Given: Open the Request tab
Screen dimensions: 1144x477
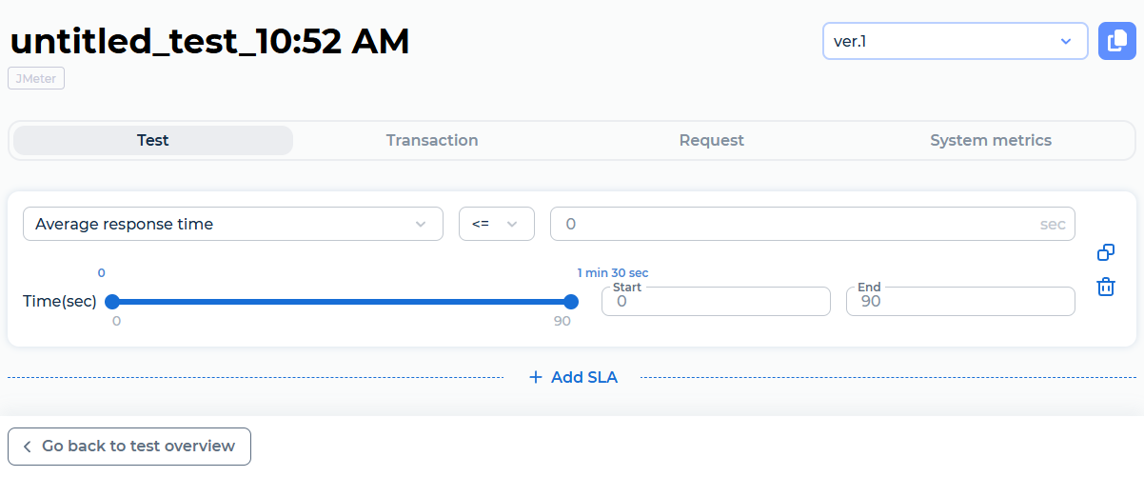Looking at the screenshot, I should pos(711,141).
